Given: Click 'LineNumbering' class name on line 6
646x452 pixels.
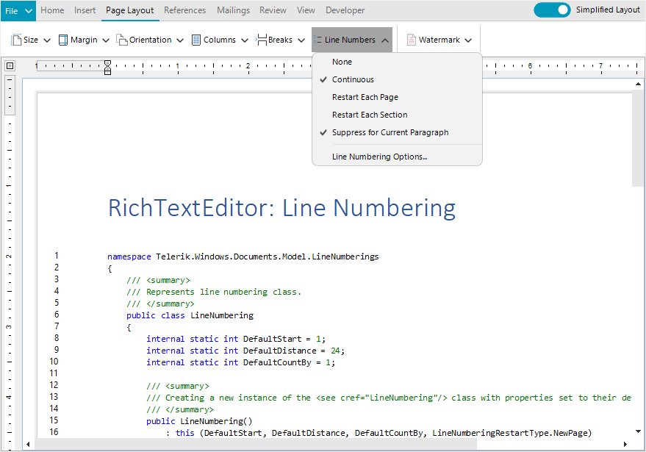Looking at the screenshot, I should 222,315.
